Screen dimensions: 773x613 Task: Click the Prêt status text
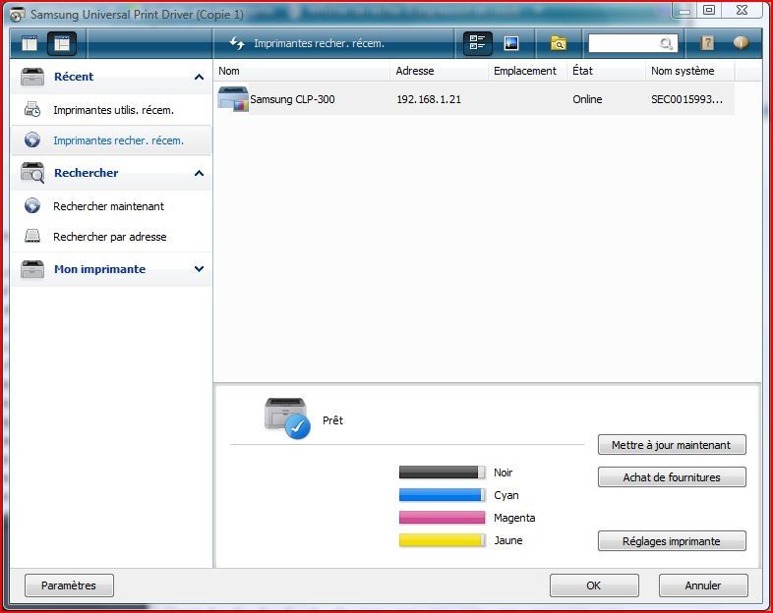332,420
